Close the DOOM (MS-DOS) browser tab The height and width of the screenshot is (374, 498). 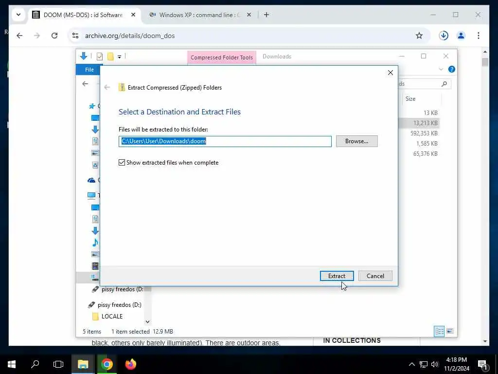(x=133, y=15)
